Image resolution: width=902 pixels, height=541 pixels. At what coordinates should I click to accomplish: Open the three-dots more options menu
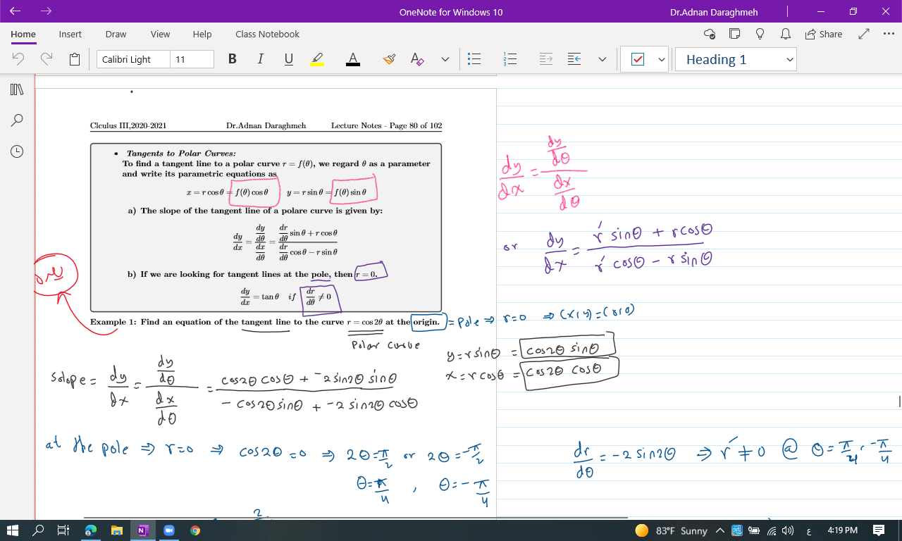pos(888,34)
